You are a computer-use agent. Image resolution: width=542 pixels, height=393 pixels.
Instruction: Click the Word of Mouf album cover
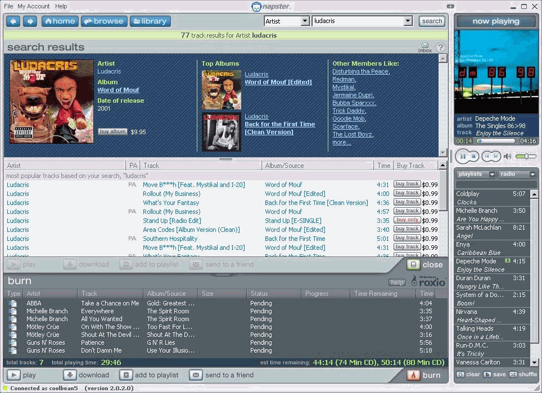click(x=52, y=102)
